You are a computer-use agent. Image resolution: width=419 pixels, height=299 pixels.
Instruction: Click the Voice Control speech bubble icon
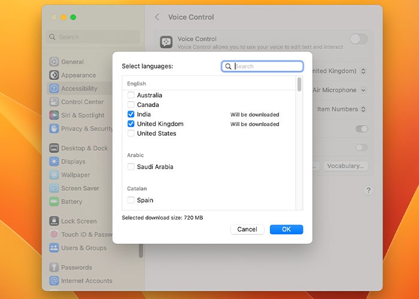pyautogui.click(x=166, y=42)
